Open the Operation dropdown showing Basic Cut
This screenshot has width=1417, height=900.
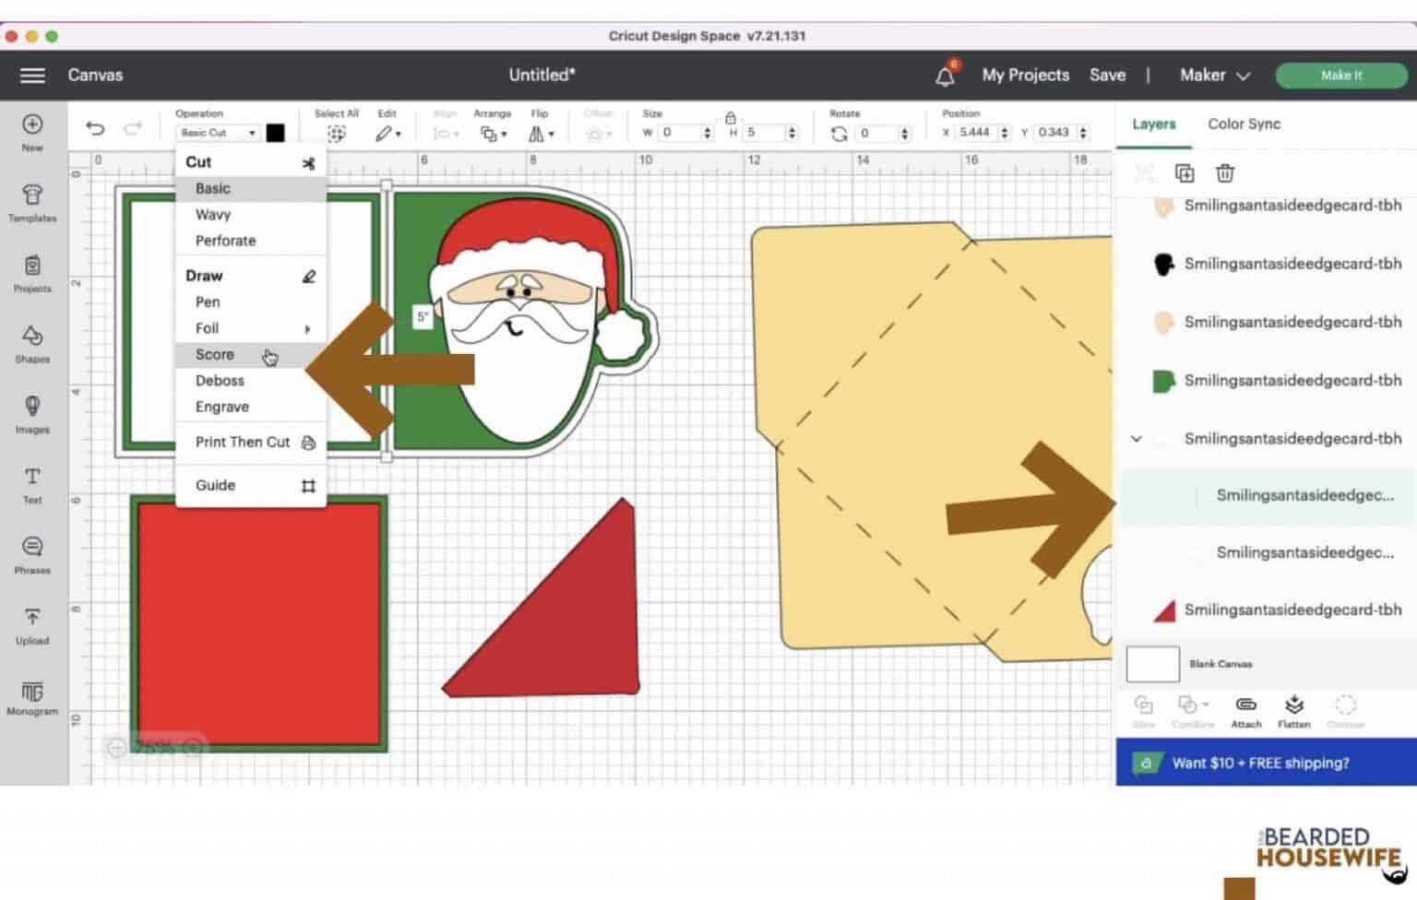(x=218, y=133)
